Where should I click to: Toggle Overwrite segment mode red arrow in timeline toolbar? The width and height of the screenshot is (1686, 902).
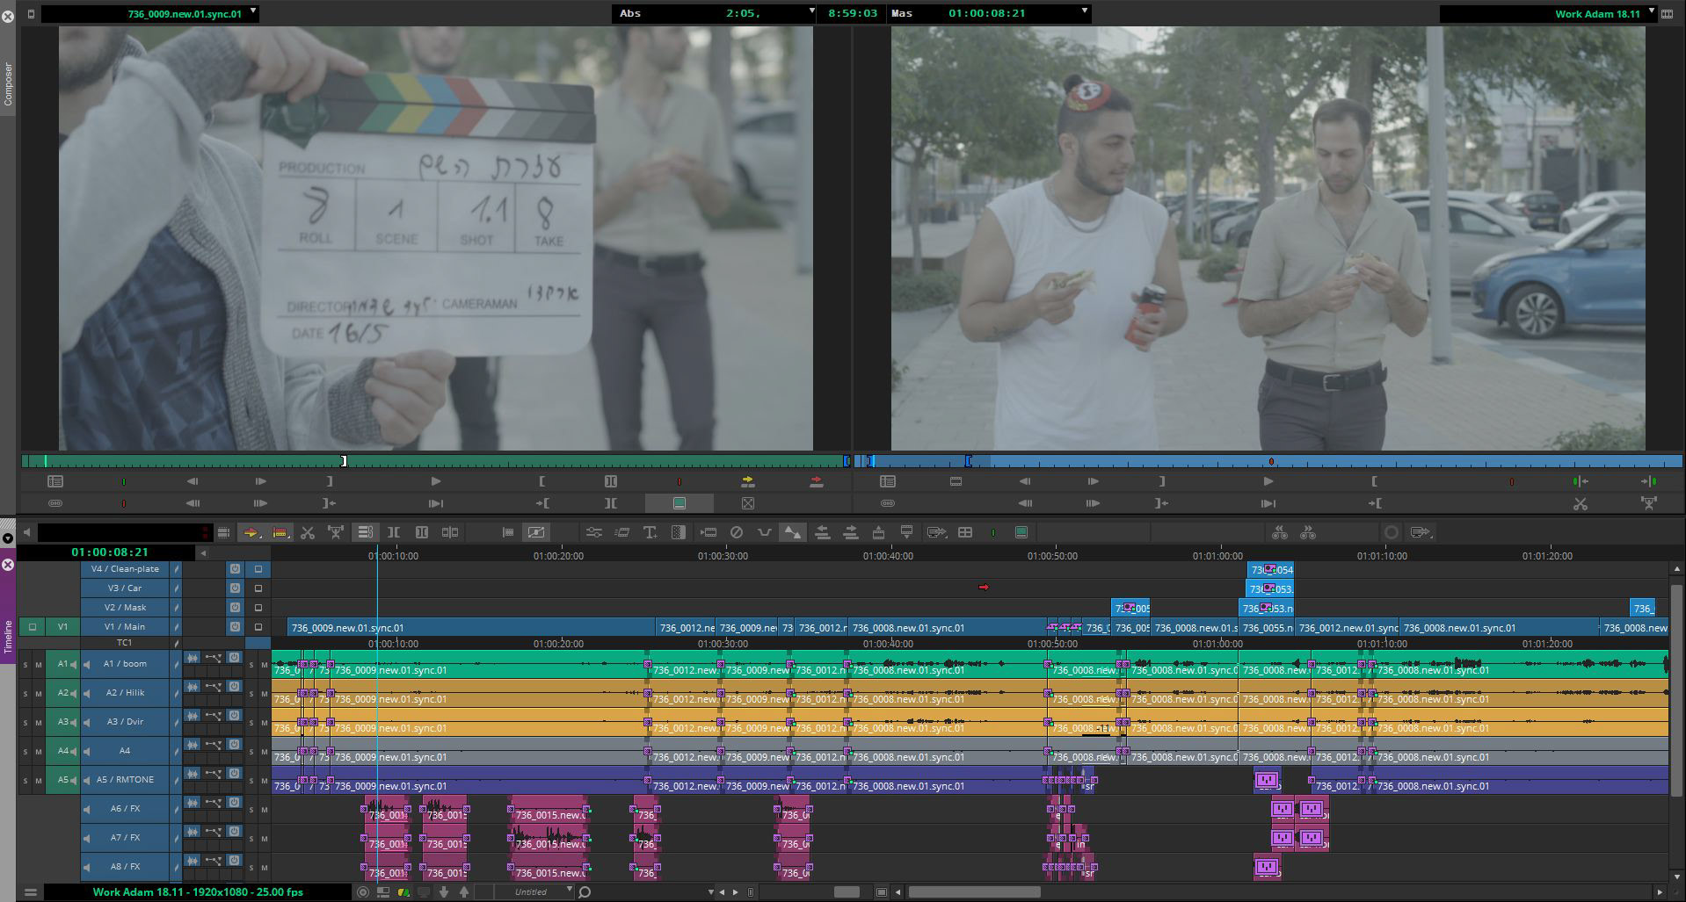tap(280, 532)
